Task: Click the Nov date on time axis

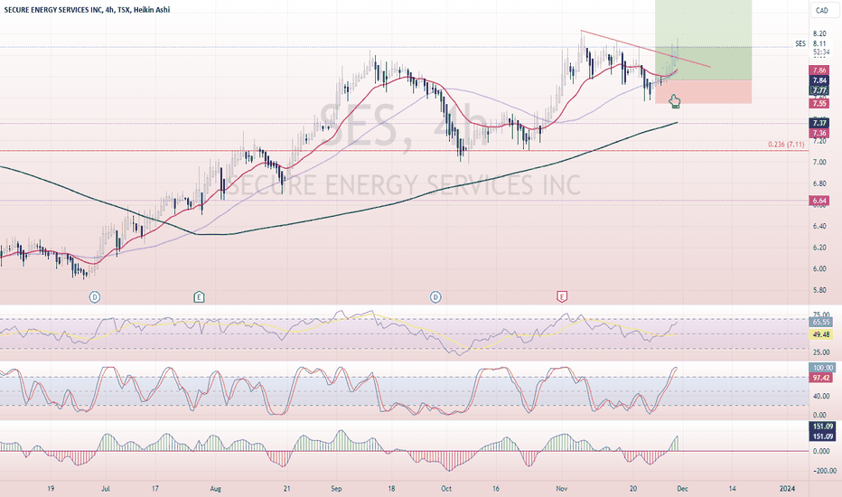Action: [562, 489]
